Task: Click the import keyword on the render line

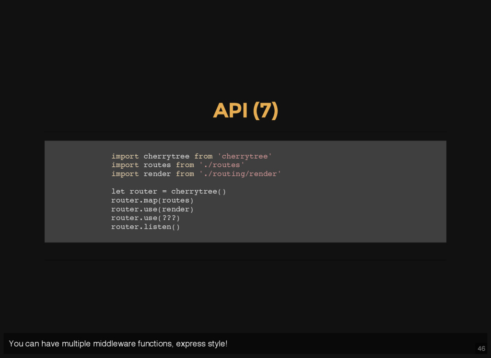Action: 125,174
